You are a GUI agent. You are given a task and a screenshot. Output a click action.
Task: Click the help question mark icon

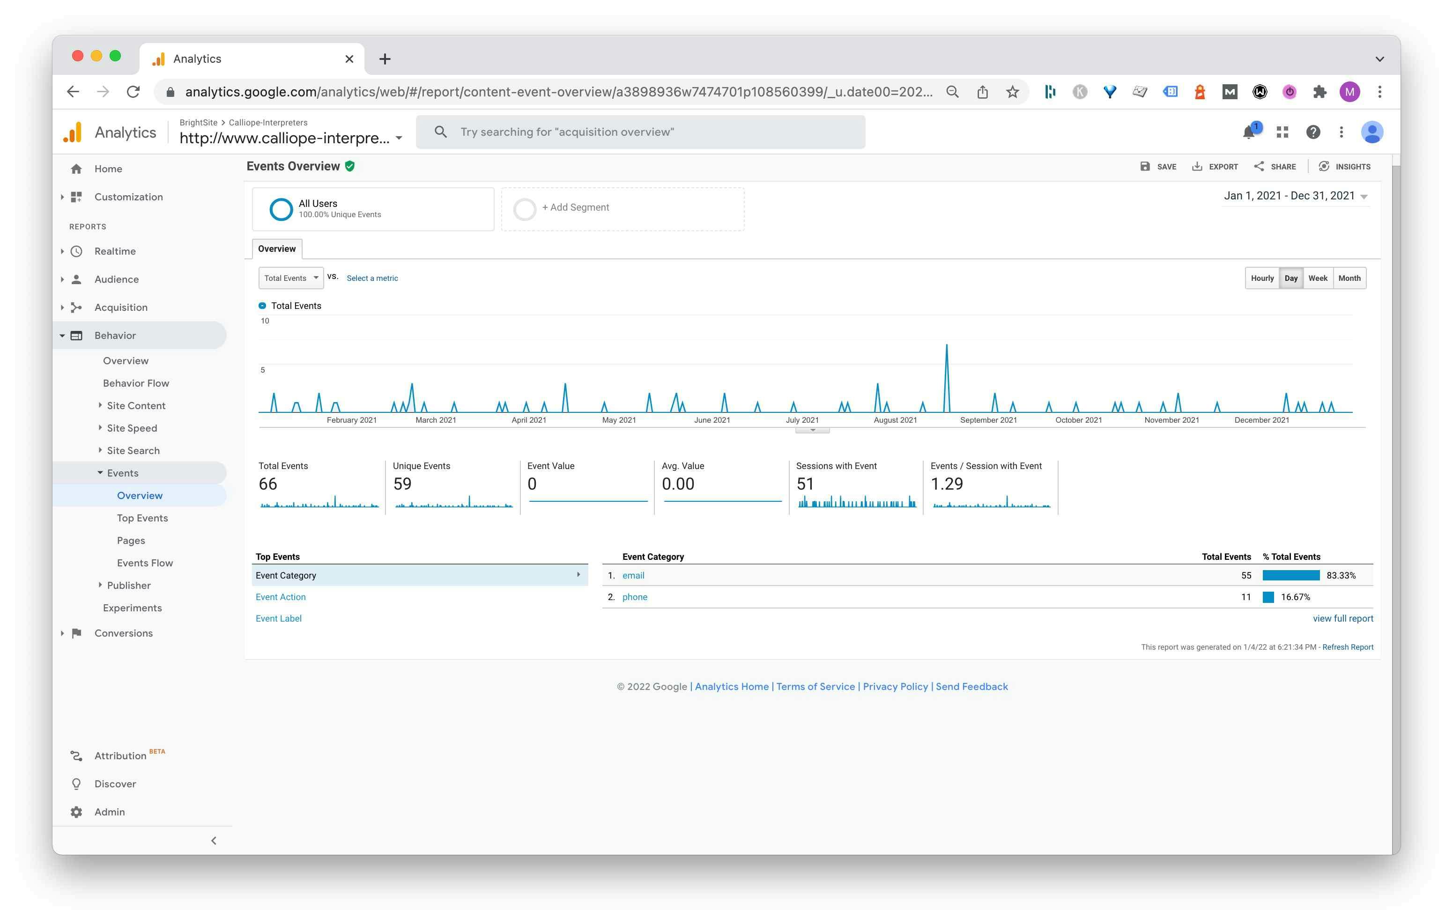pos(1313,132)
